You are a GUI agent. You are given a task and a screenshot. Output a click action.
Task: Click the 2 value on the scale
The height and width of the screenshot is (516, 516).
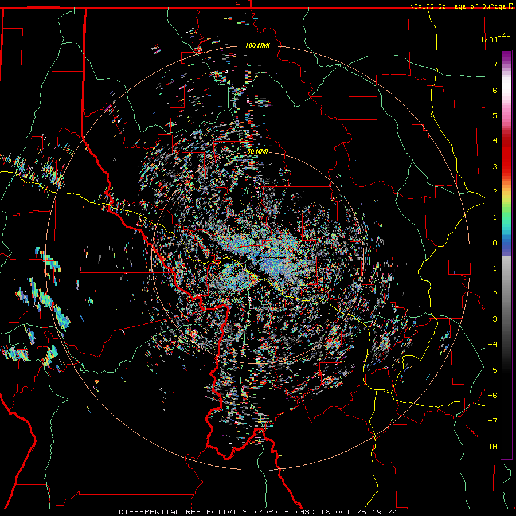(x=495, y=192)
